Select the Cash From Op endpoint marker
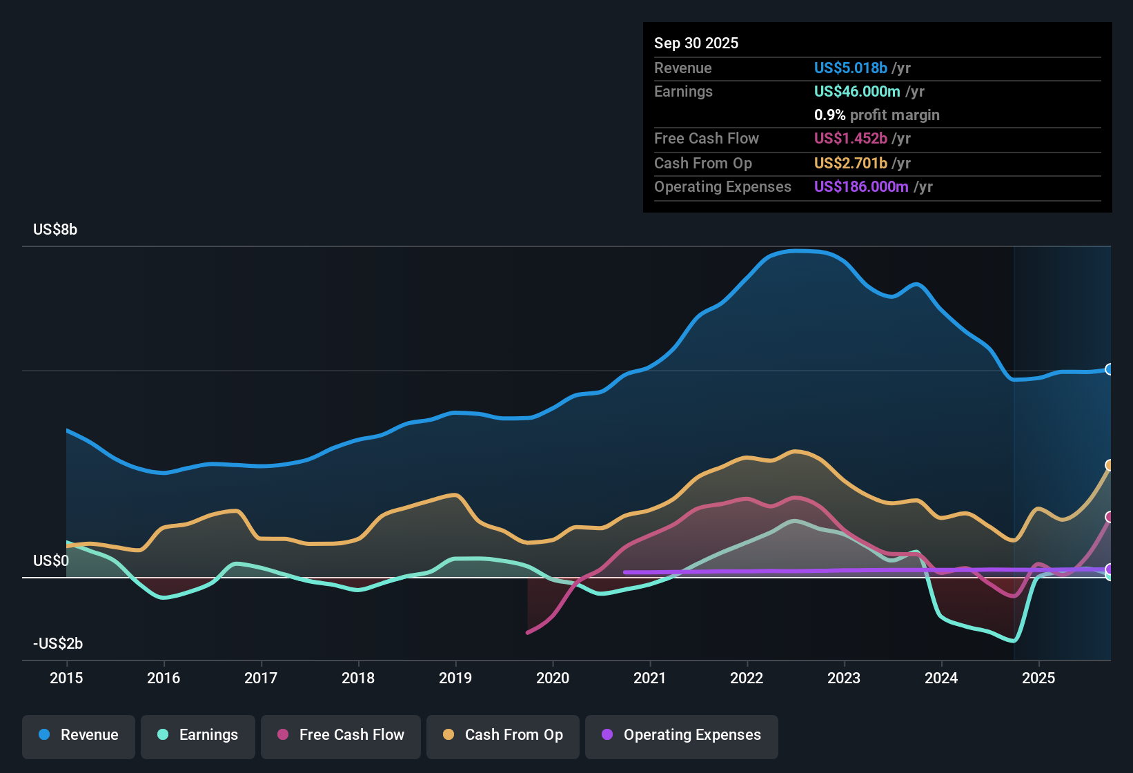 (1110, 465)
